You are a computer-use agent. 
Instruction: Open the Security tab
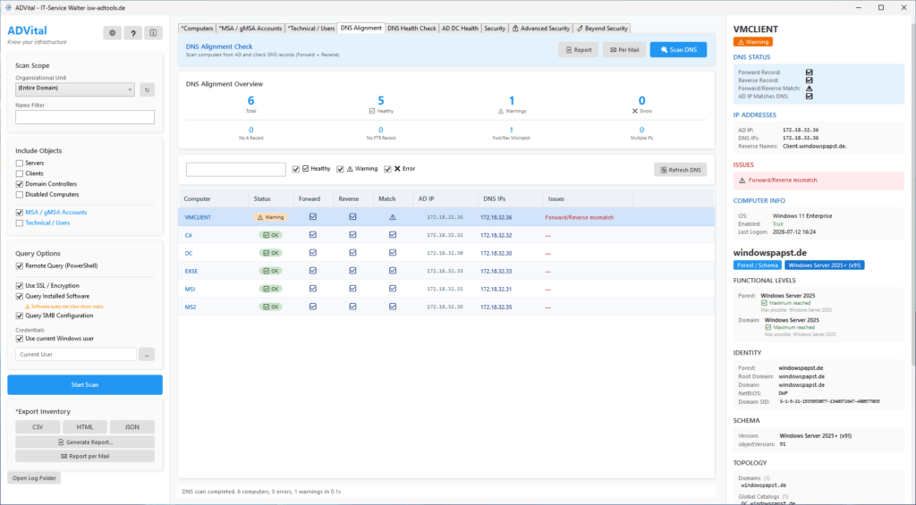494,28
